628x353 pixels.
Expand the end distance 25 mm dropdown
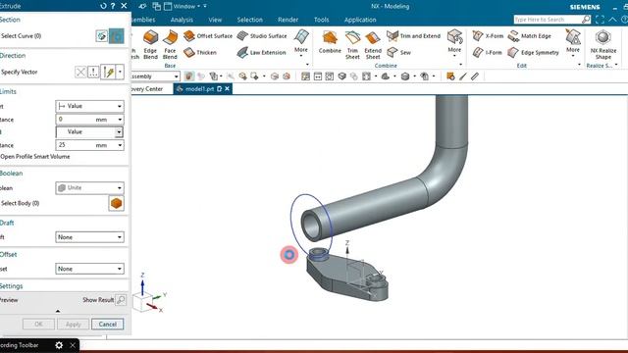click(120, 145)
